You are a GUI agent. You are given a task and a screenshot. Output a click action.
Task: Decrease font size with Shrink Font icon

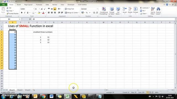pyautogui.click(x=45, y=9)
